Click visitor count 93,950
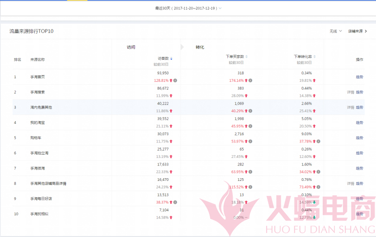Screen dimensions: 376x237 (x=163, y=73)
